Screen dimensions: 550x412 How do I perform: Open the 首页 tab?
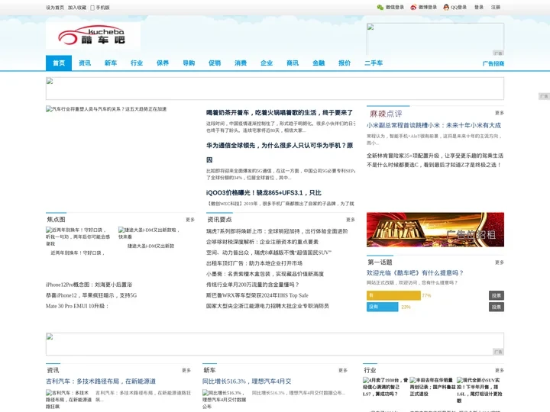click(59, 63)
